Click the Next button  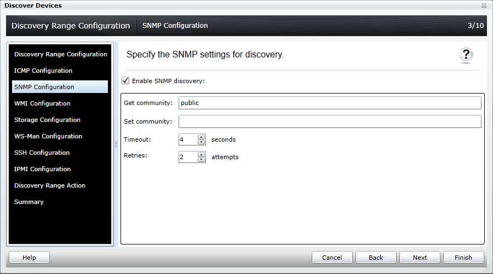point(420,258)
